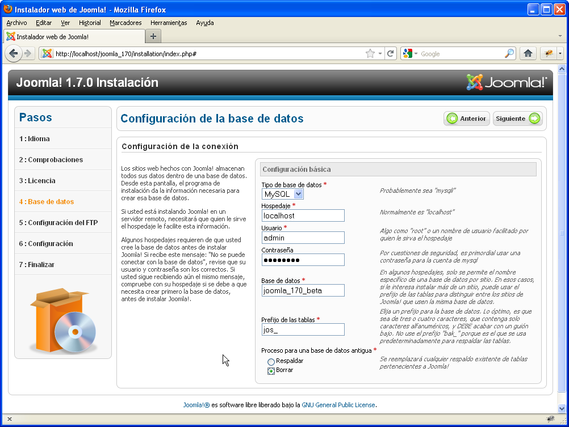The height and width of the screenshot is (427, 569).
Task: Open the Herramientas menu
Action: (169, 23)
